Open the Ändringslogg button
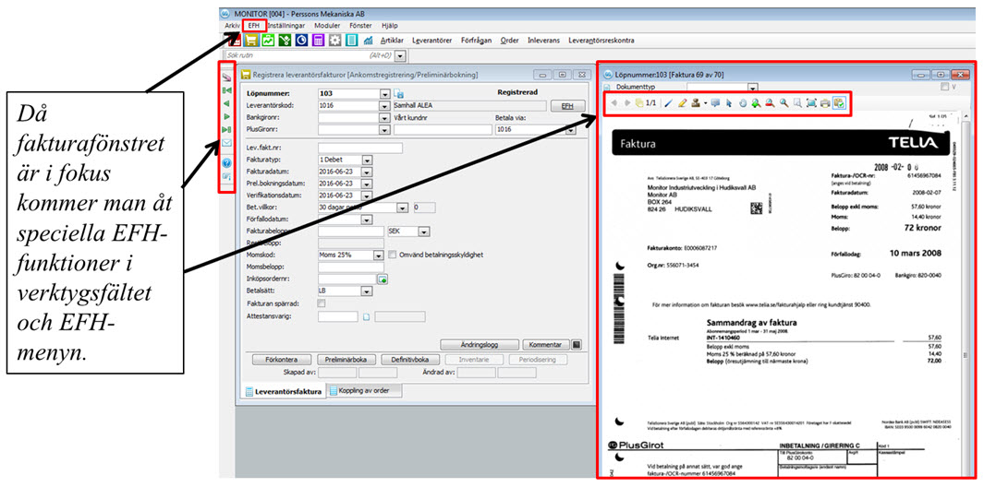Screen dimensions: 984x487 coord(479,344)
